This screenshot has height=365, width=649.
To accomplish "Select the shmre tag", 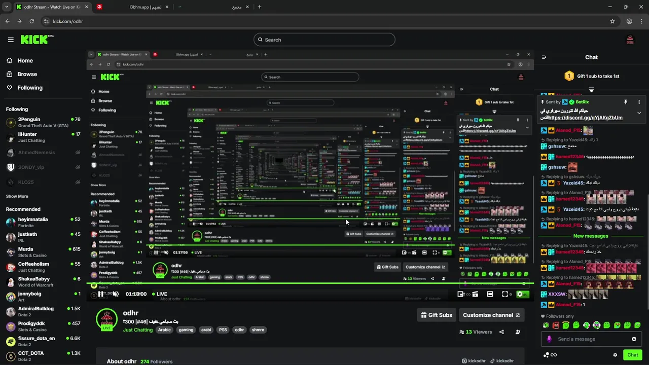I will point(258,330).
